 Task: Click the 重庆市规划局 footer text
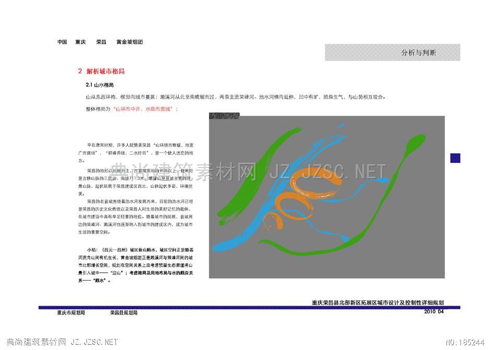pos(71,313)
